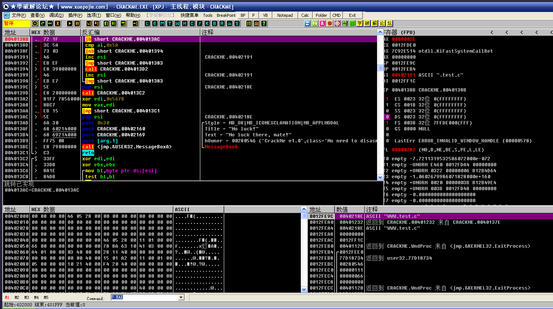The image size is (553, 309).
Task: Open 快捷菜单 menu
Action: [189, 15]
